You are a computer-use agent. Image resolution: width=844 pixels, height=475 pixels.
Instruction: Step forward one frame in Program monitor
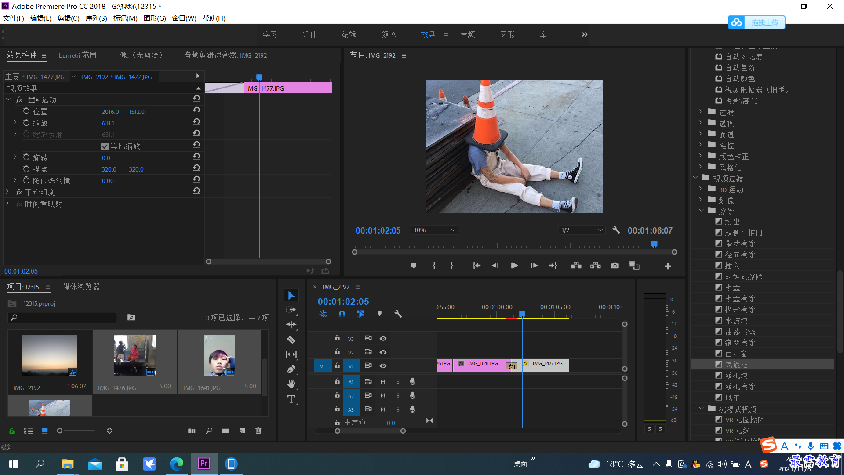[534, 266]
